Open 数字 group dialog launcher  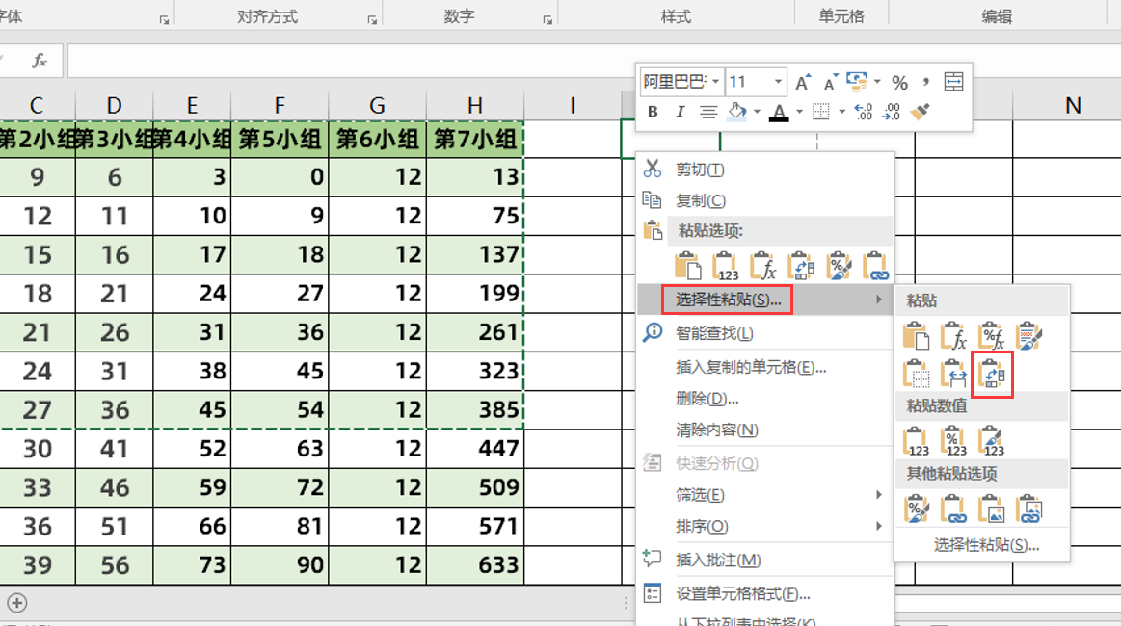tap(547, 20)
